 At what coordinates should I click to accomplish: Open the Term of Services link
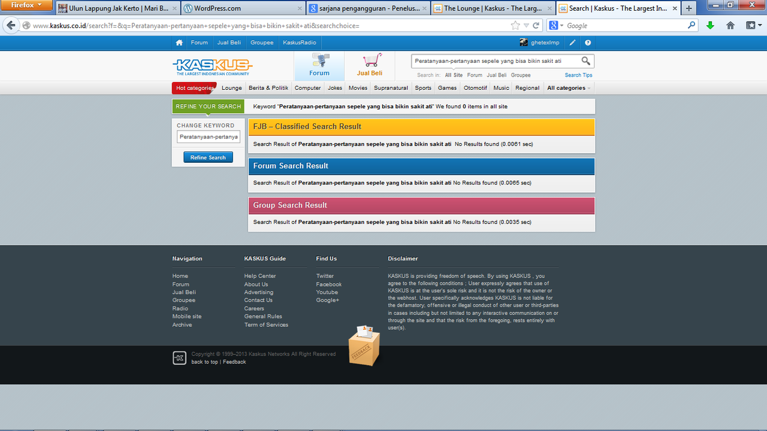(x=266, y=325)
